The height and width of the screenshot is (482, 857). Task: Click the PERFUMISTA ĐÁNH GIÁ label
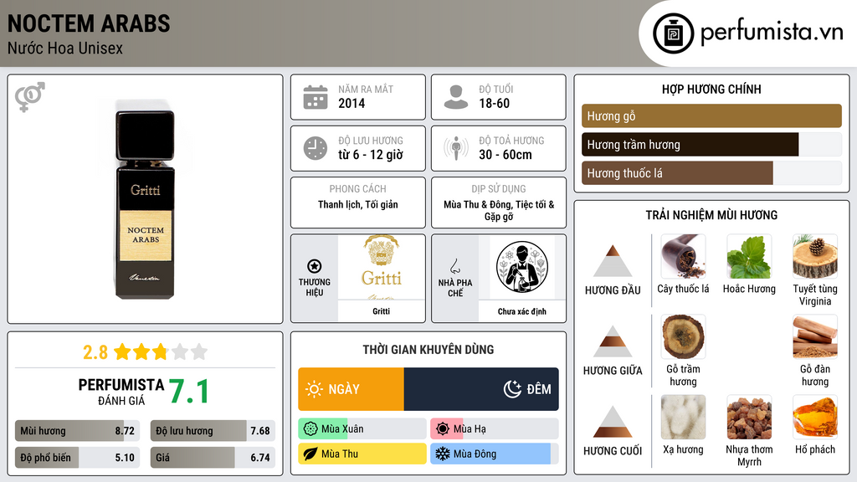tap(121, 392)
